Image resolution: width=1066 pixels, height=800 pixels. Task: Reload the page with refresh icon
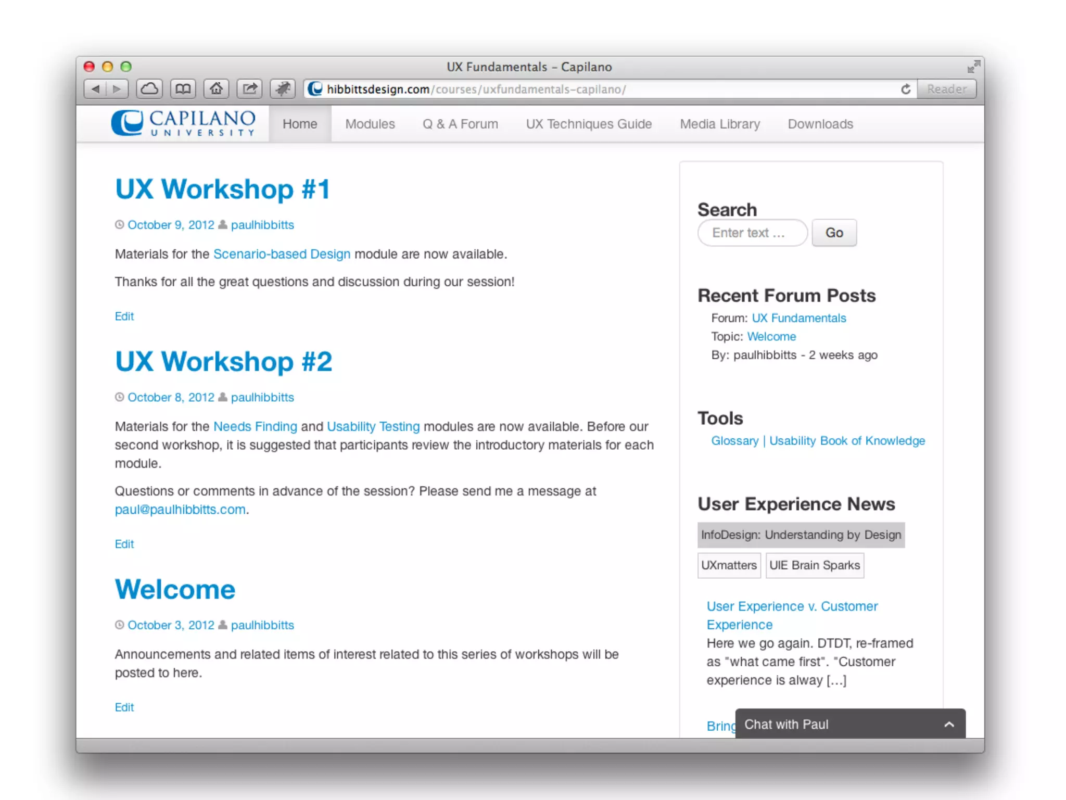(906, 89)
